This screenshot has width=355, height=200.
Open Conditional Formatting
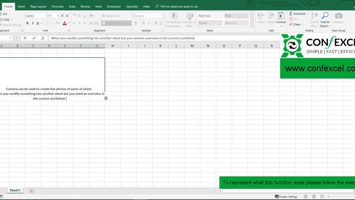click(174, 20)
